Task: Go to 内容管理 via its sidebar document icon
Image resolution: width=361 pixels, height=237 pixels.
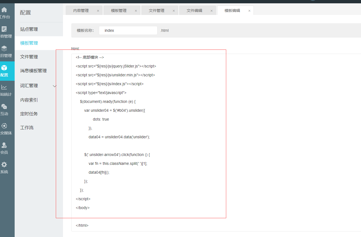Action: 4,29
